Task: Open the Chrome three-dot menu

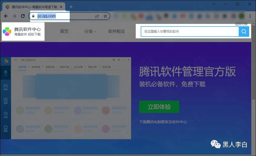Action: [x=250, y=16]
